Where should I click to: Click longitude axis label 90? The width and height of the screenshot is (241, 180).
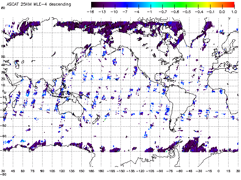42,171
